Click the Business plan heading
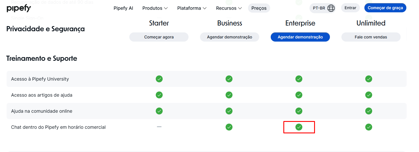This screenshot has width=419, height=152. [x=230, y=23]
